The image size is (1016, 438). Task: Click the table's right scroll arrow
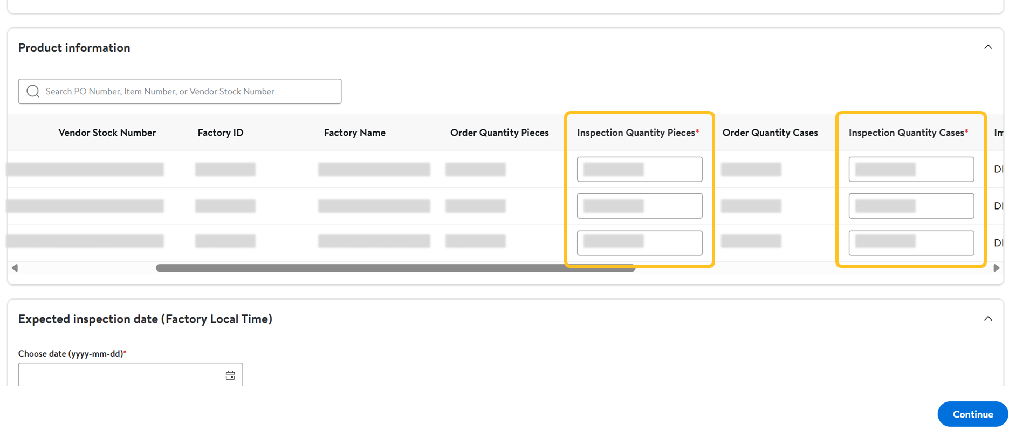coord(997,268)
